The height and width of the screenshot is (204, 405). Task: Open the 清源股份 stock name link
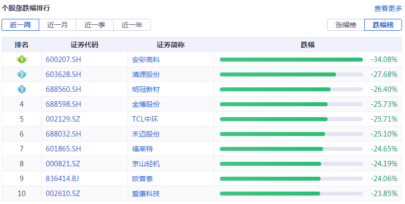point(146,74)
